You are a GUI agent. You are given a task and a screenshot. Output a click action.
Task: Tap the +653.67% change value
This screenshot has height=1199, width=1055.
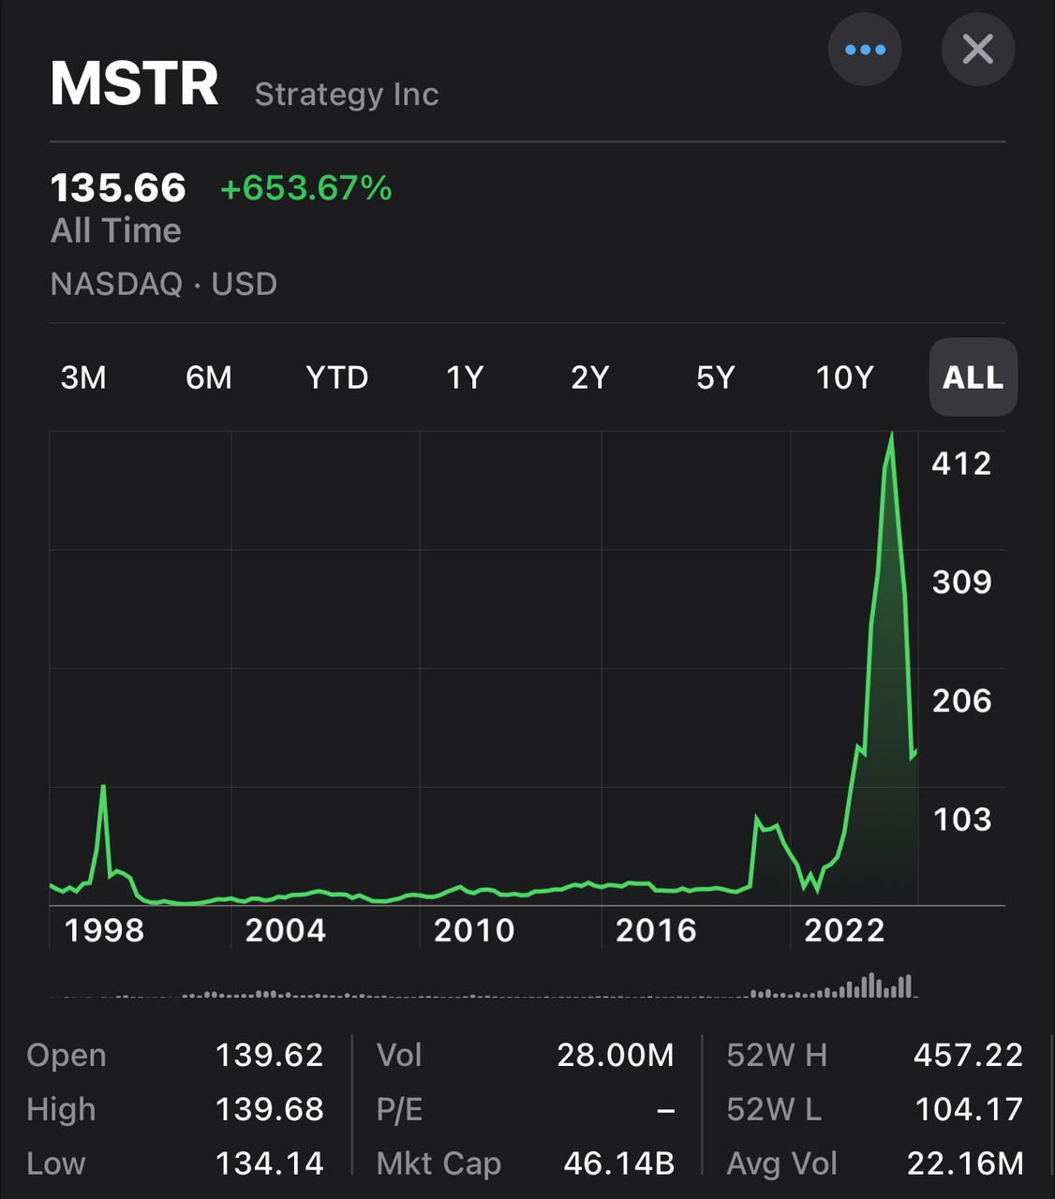[305, 188]
